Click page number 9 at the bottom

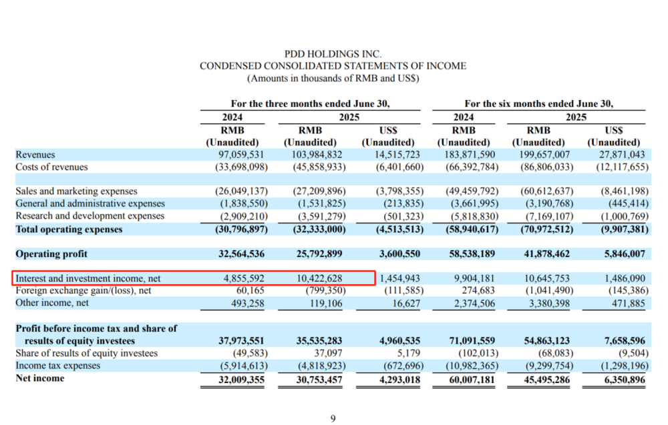pyautogui.click(x=333, y=418)
